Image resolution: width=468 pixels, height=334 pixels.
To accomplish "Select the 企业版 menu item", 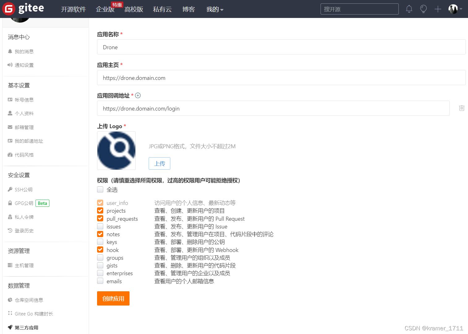I will click(x=105, y=9).
